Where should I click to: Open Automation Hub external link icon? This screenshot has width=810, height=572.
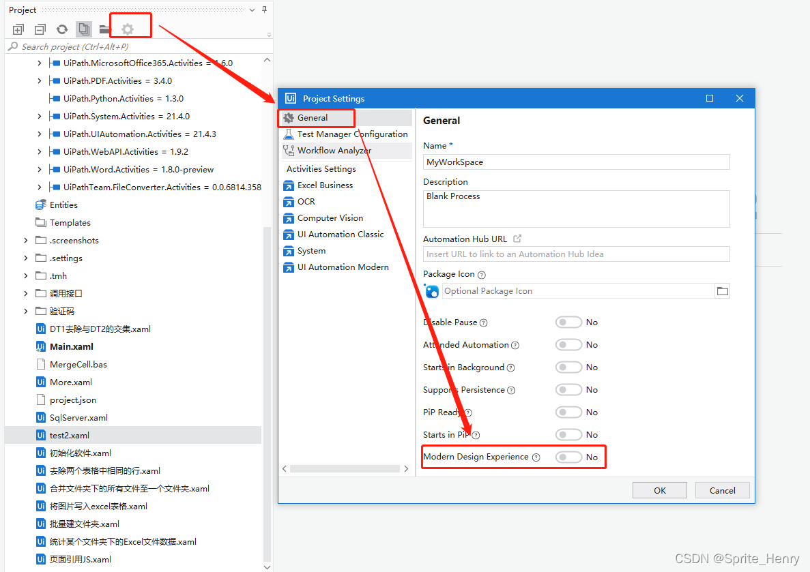click(x=517, y=239)
